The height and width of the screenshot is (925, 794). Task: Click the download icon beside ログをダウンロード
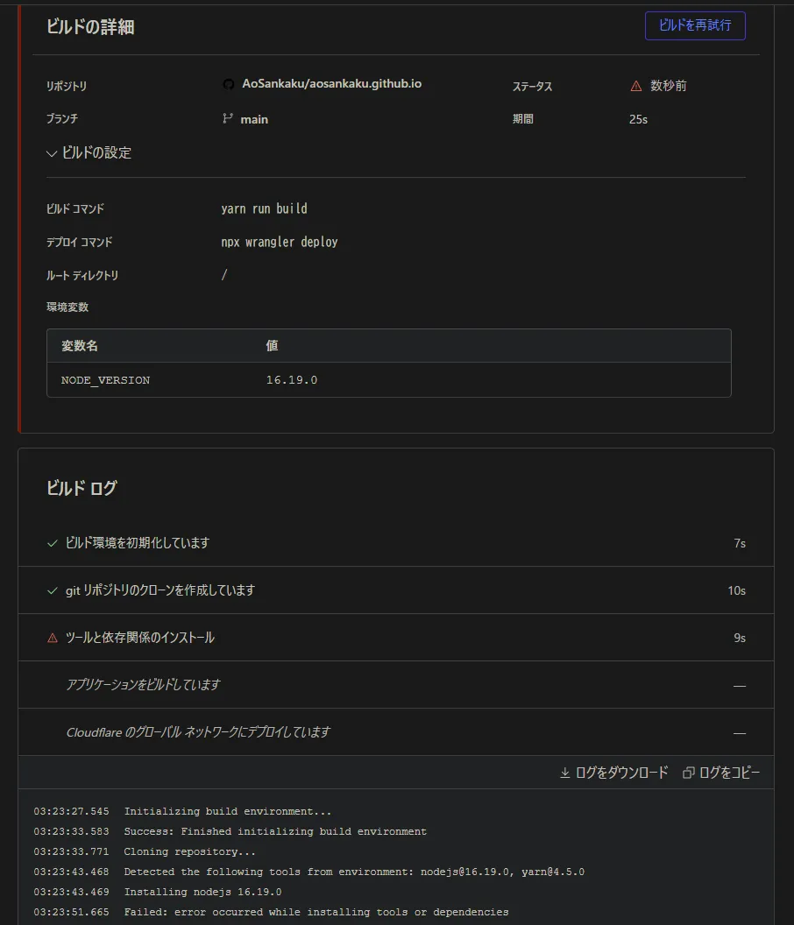tap(564, 772)
